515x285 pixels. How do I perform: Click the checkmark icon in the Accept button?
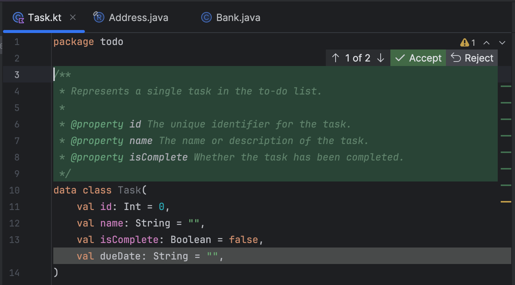(x=400, y=58)
